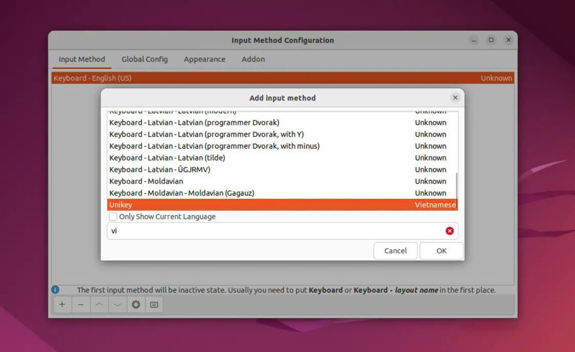Dismiss the dialog with Cancel
The width and height of the screenshot is (575, 352).
(x=395, y=250)
